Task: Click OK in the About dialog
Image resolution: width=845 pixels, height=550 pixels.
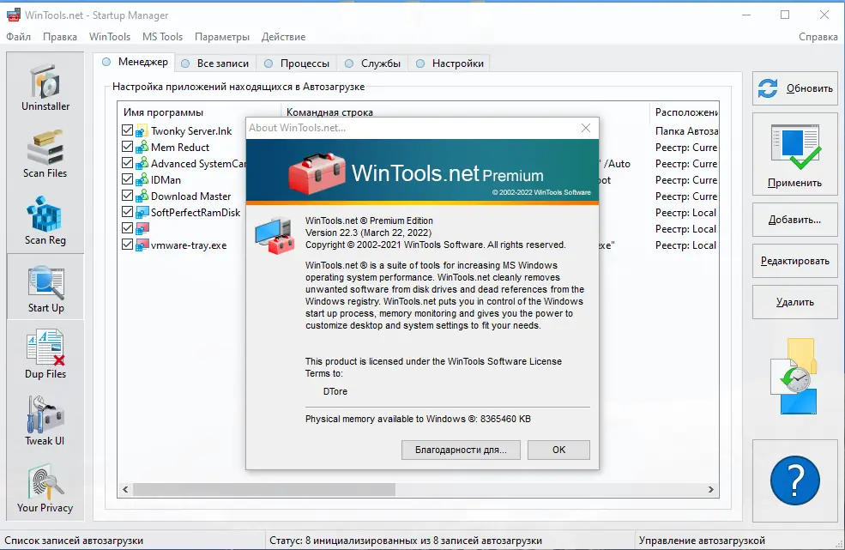Action: 558,450
